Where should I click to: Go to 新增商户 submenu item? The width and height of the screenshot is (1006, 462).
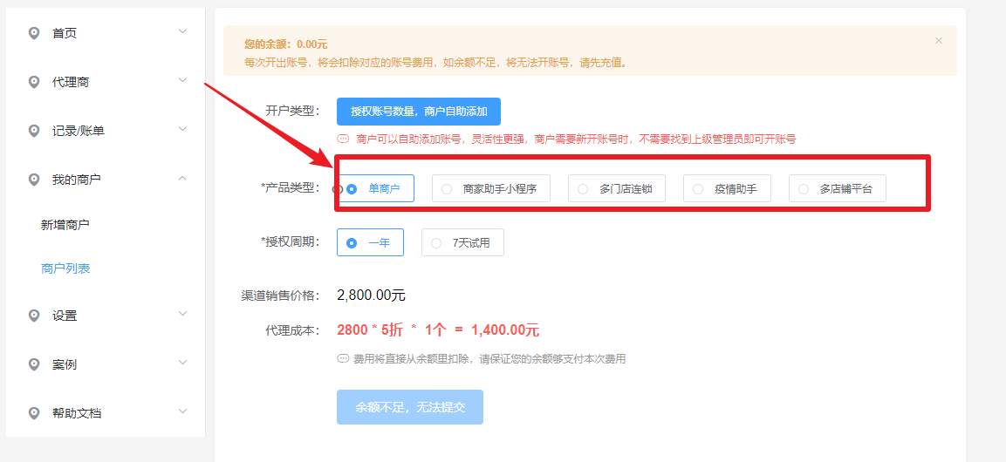65,225
